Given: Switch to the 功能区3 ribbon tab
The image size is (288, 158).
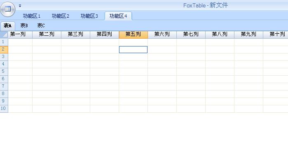Looking at the screenshot, I should [x=89, y=16].
